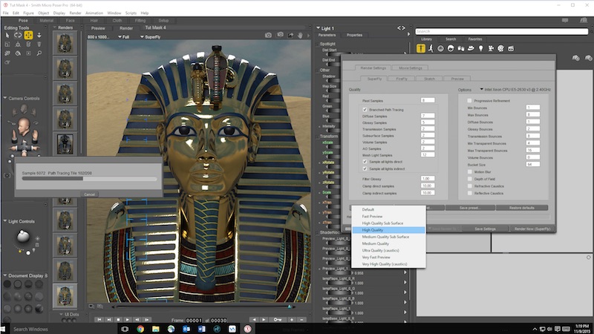This screenshot has width=594, height=334.
Task: Open the Lights library category bulb icon
Action: [x=480, y=48]
